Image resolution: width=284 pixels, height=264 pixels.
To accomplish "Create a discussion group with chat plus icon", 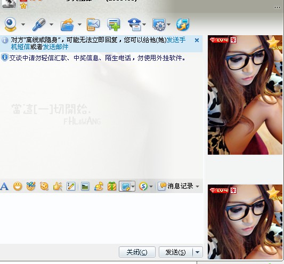I will click(113, 25).
